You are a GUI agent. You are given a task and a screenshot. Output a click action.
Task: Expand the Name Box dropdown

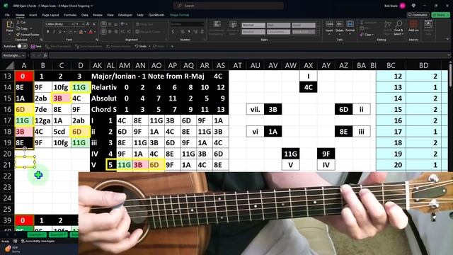[23, 55]
